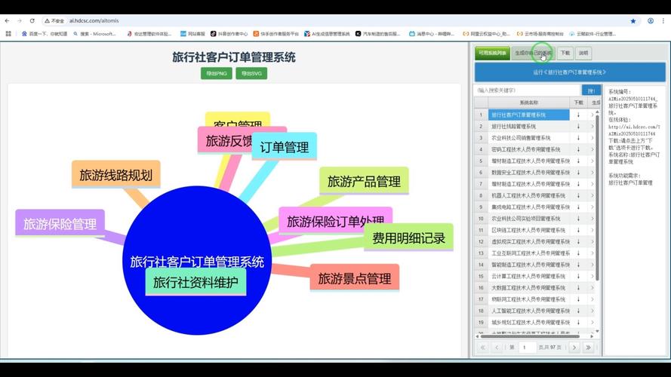Screen dimensions: 671x377
Task: Select row 云计算工程技术人员专用管理系统
Action: [x=529, y=276]
